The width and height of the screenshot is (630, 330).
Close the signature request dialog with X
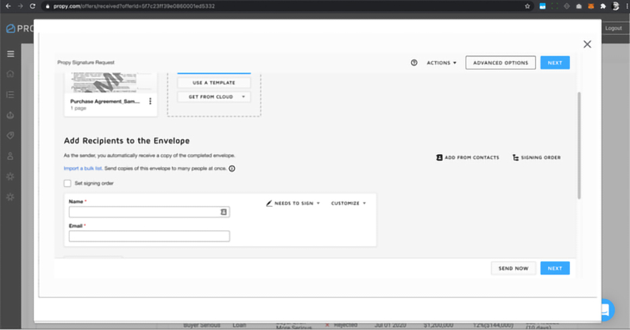(x=587, y=44)
